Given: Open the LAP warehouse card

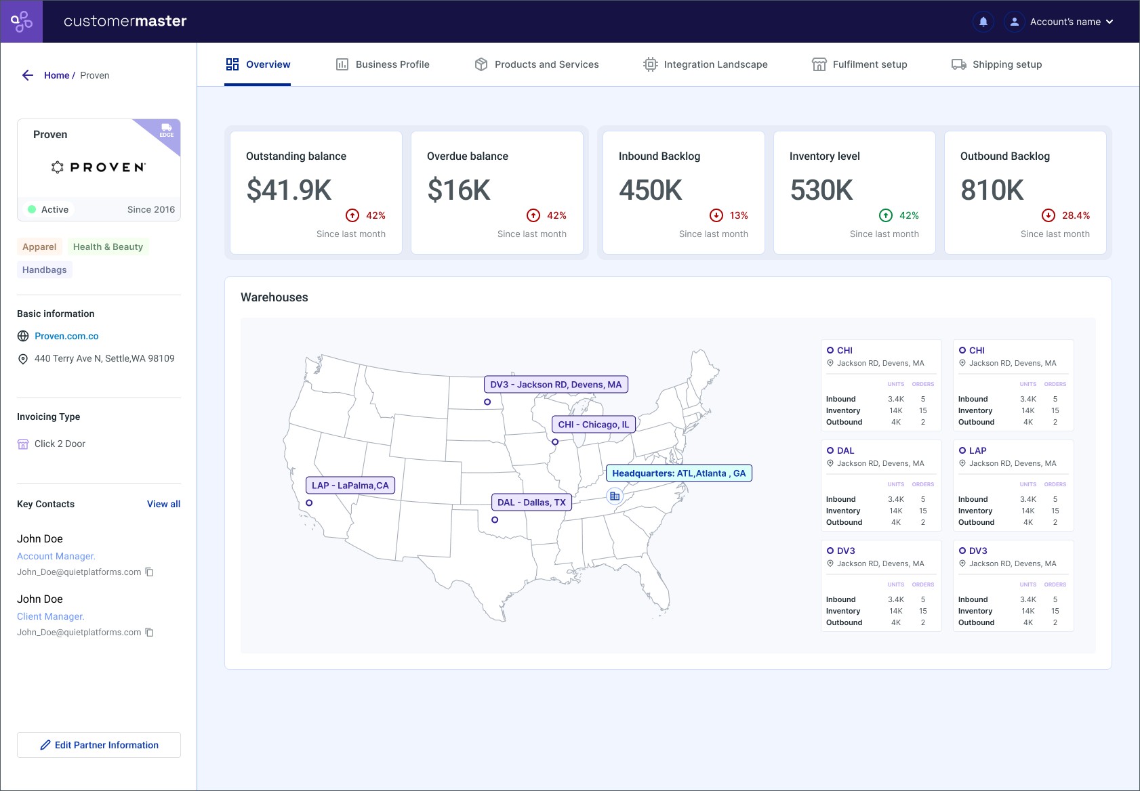Looking at the screenshot, I should click(x=1013, y=486).
